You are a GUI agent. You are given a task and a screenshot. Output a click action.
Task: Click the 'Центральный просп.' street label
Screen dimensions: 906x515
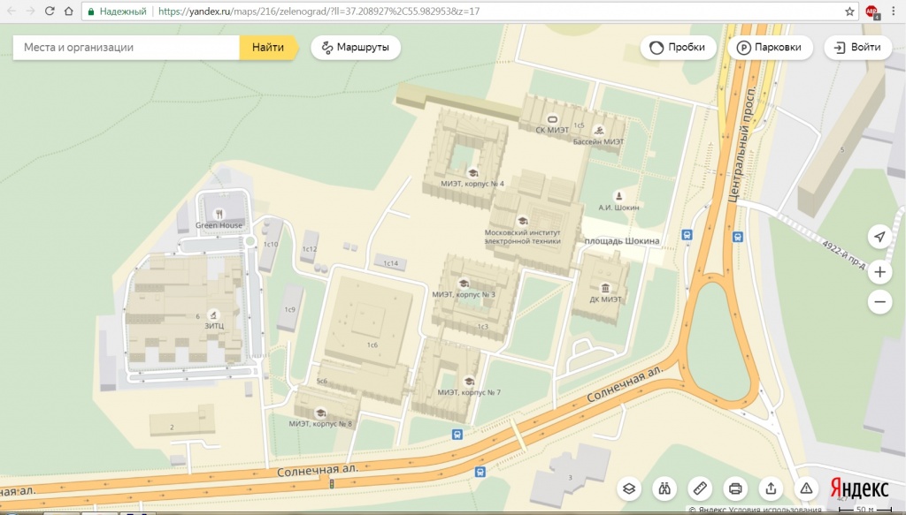[x=742, y=145]
